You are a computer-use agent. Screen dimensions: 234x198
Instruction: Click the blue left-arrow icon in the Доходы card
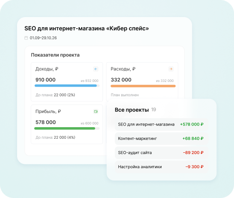pyautogui.click(x=96, y=69)
